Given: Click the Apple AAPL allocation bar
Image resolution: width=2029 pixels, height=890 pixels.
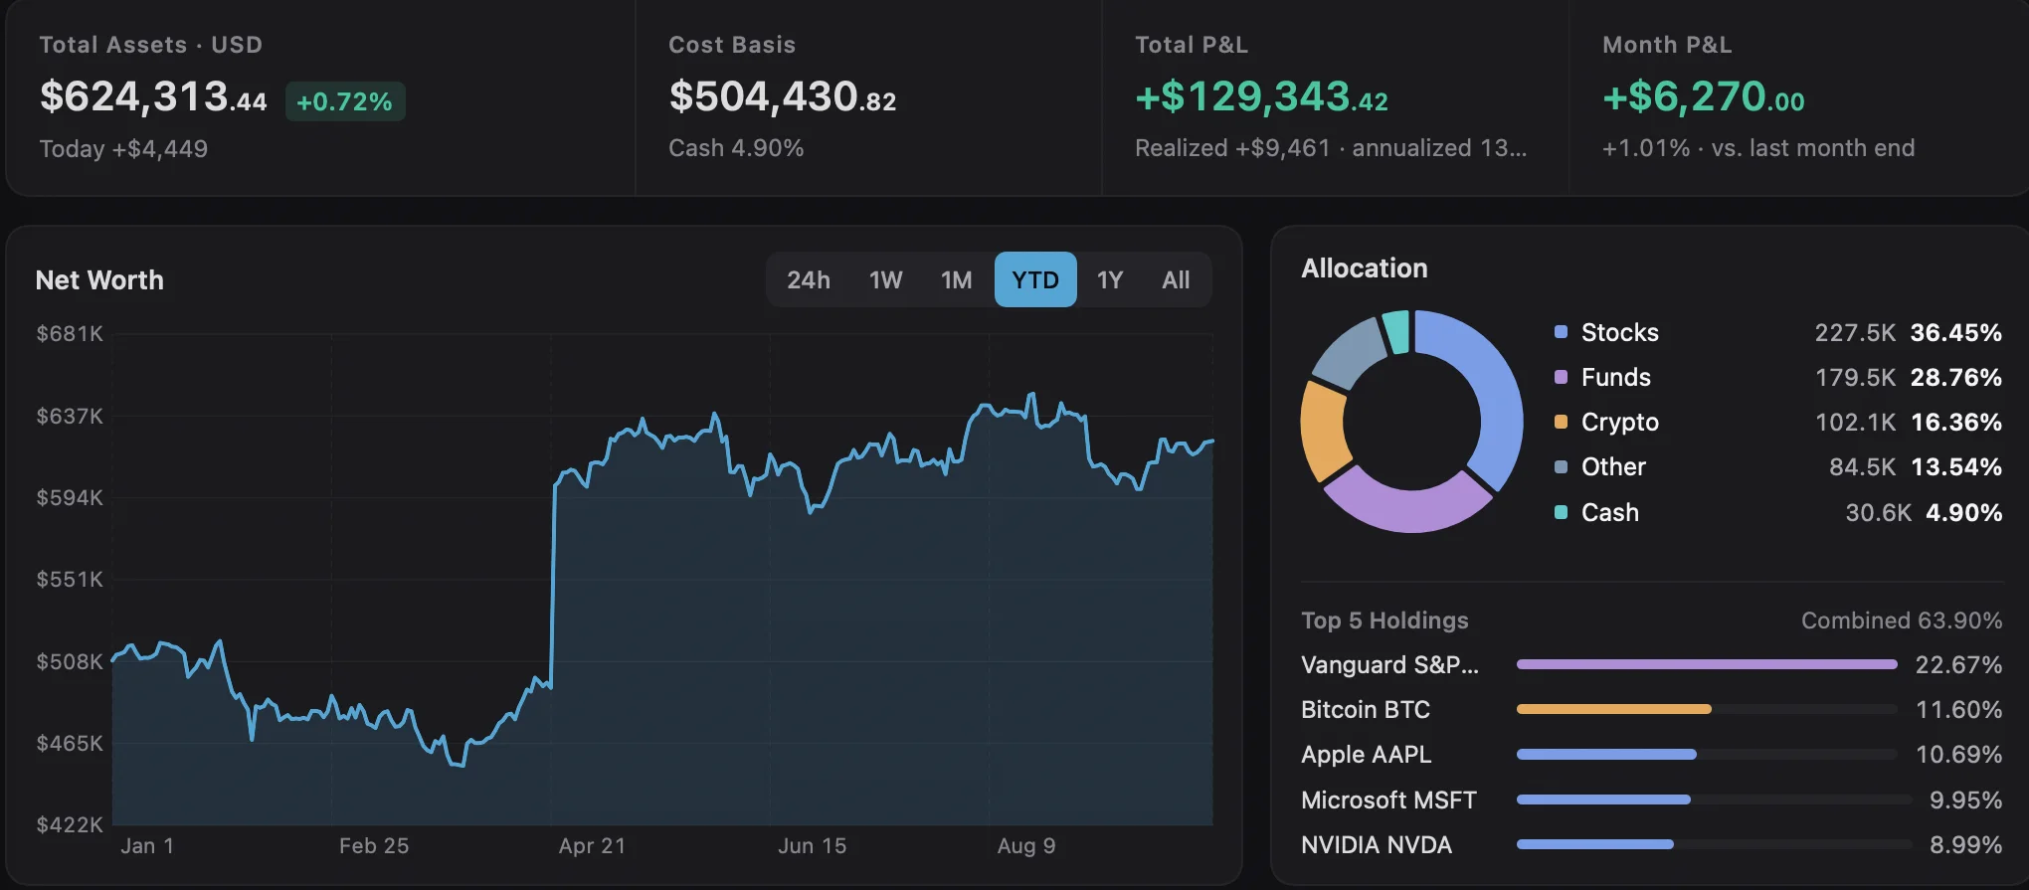Looking at the screenshot, I should [x=1707, y=754].
